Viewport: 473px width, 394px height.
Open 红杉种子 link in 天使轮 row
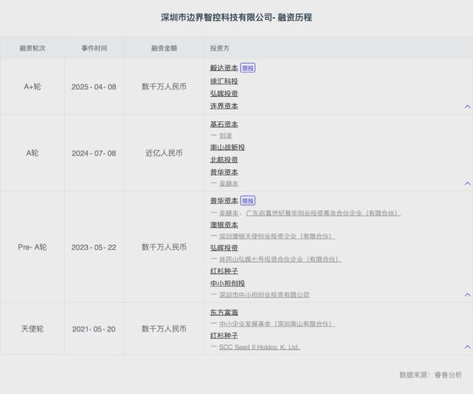point(224,335)
